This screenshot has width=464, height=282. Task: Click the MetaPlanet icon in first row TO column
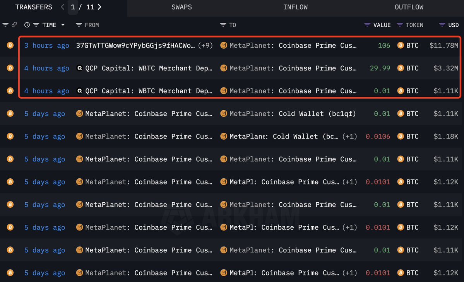click(x=224, y=45)
